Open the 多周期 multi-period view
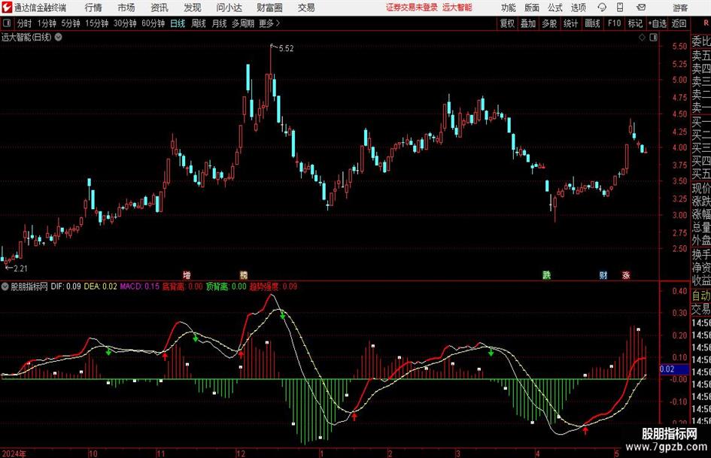This screenshot has height=458, width=711. [x=243, y=23]
